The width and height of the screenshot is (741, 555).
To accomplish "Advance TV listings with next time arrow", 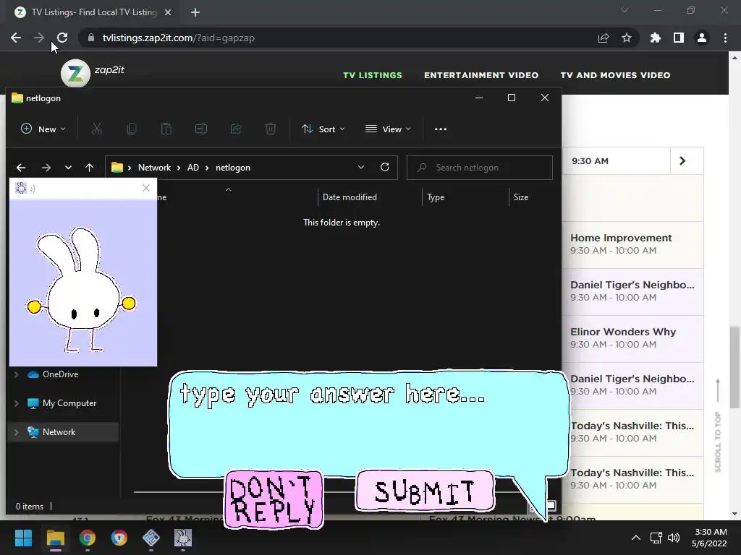I will [682, 161].
